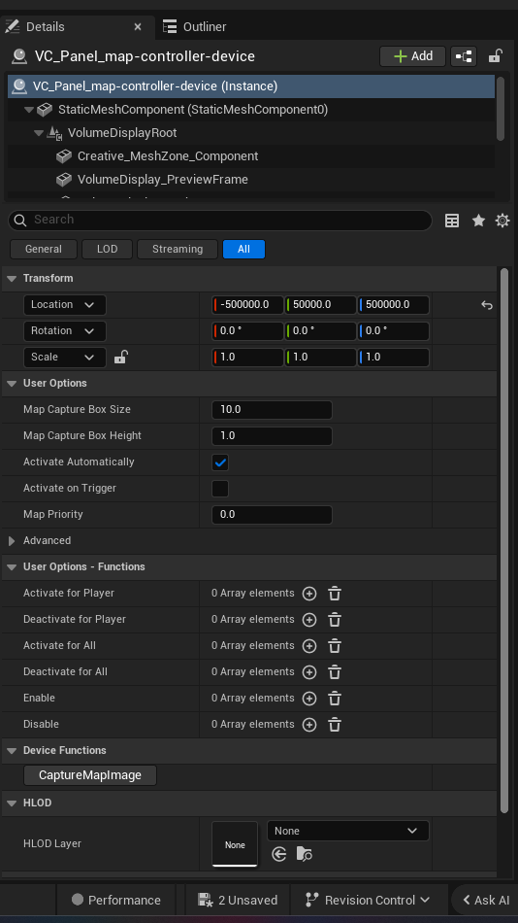The width and height of the screenshot is (518, 923).
Task: Toggle the Scale ratio lock icon
Action: coord(120,357)
